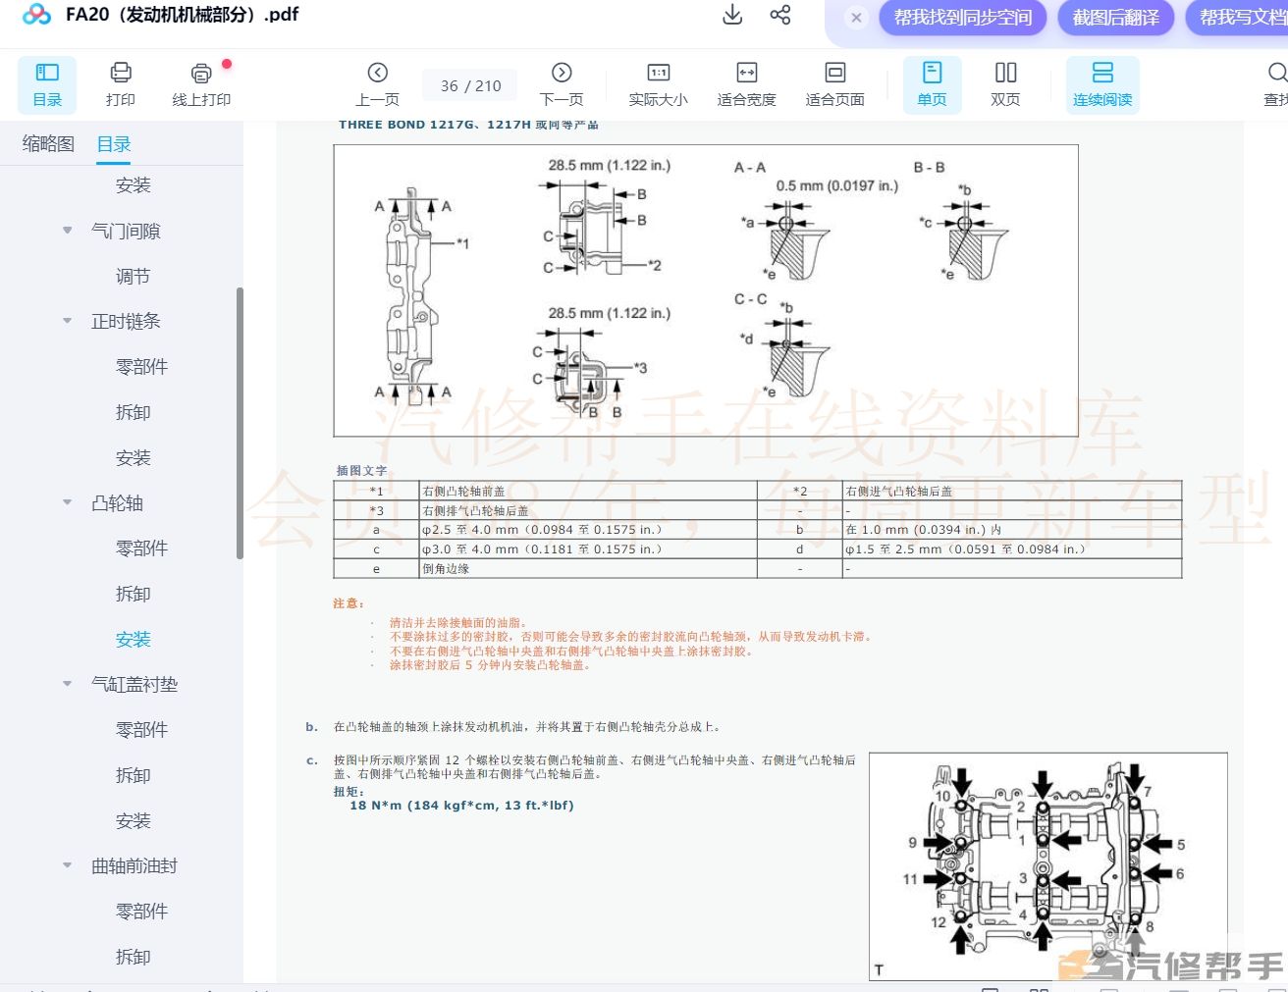Open 拆卸 under 正时链条
The width and height of the screenshot is (1288, 992).
pyautogui.click(x=133, y=412)
